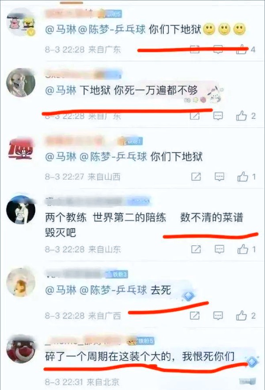Reply to the '两个教练' comment from 山东
The width and height of the screenshot is (265, 390).
(x=219, y=249)
